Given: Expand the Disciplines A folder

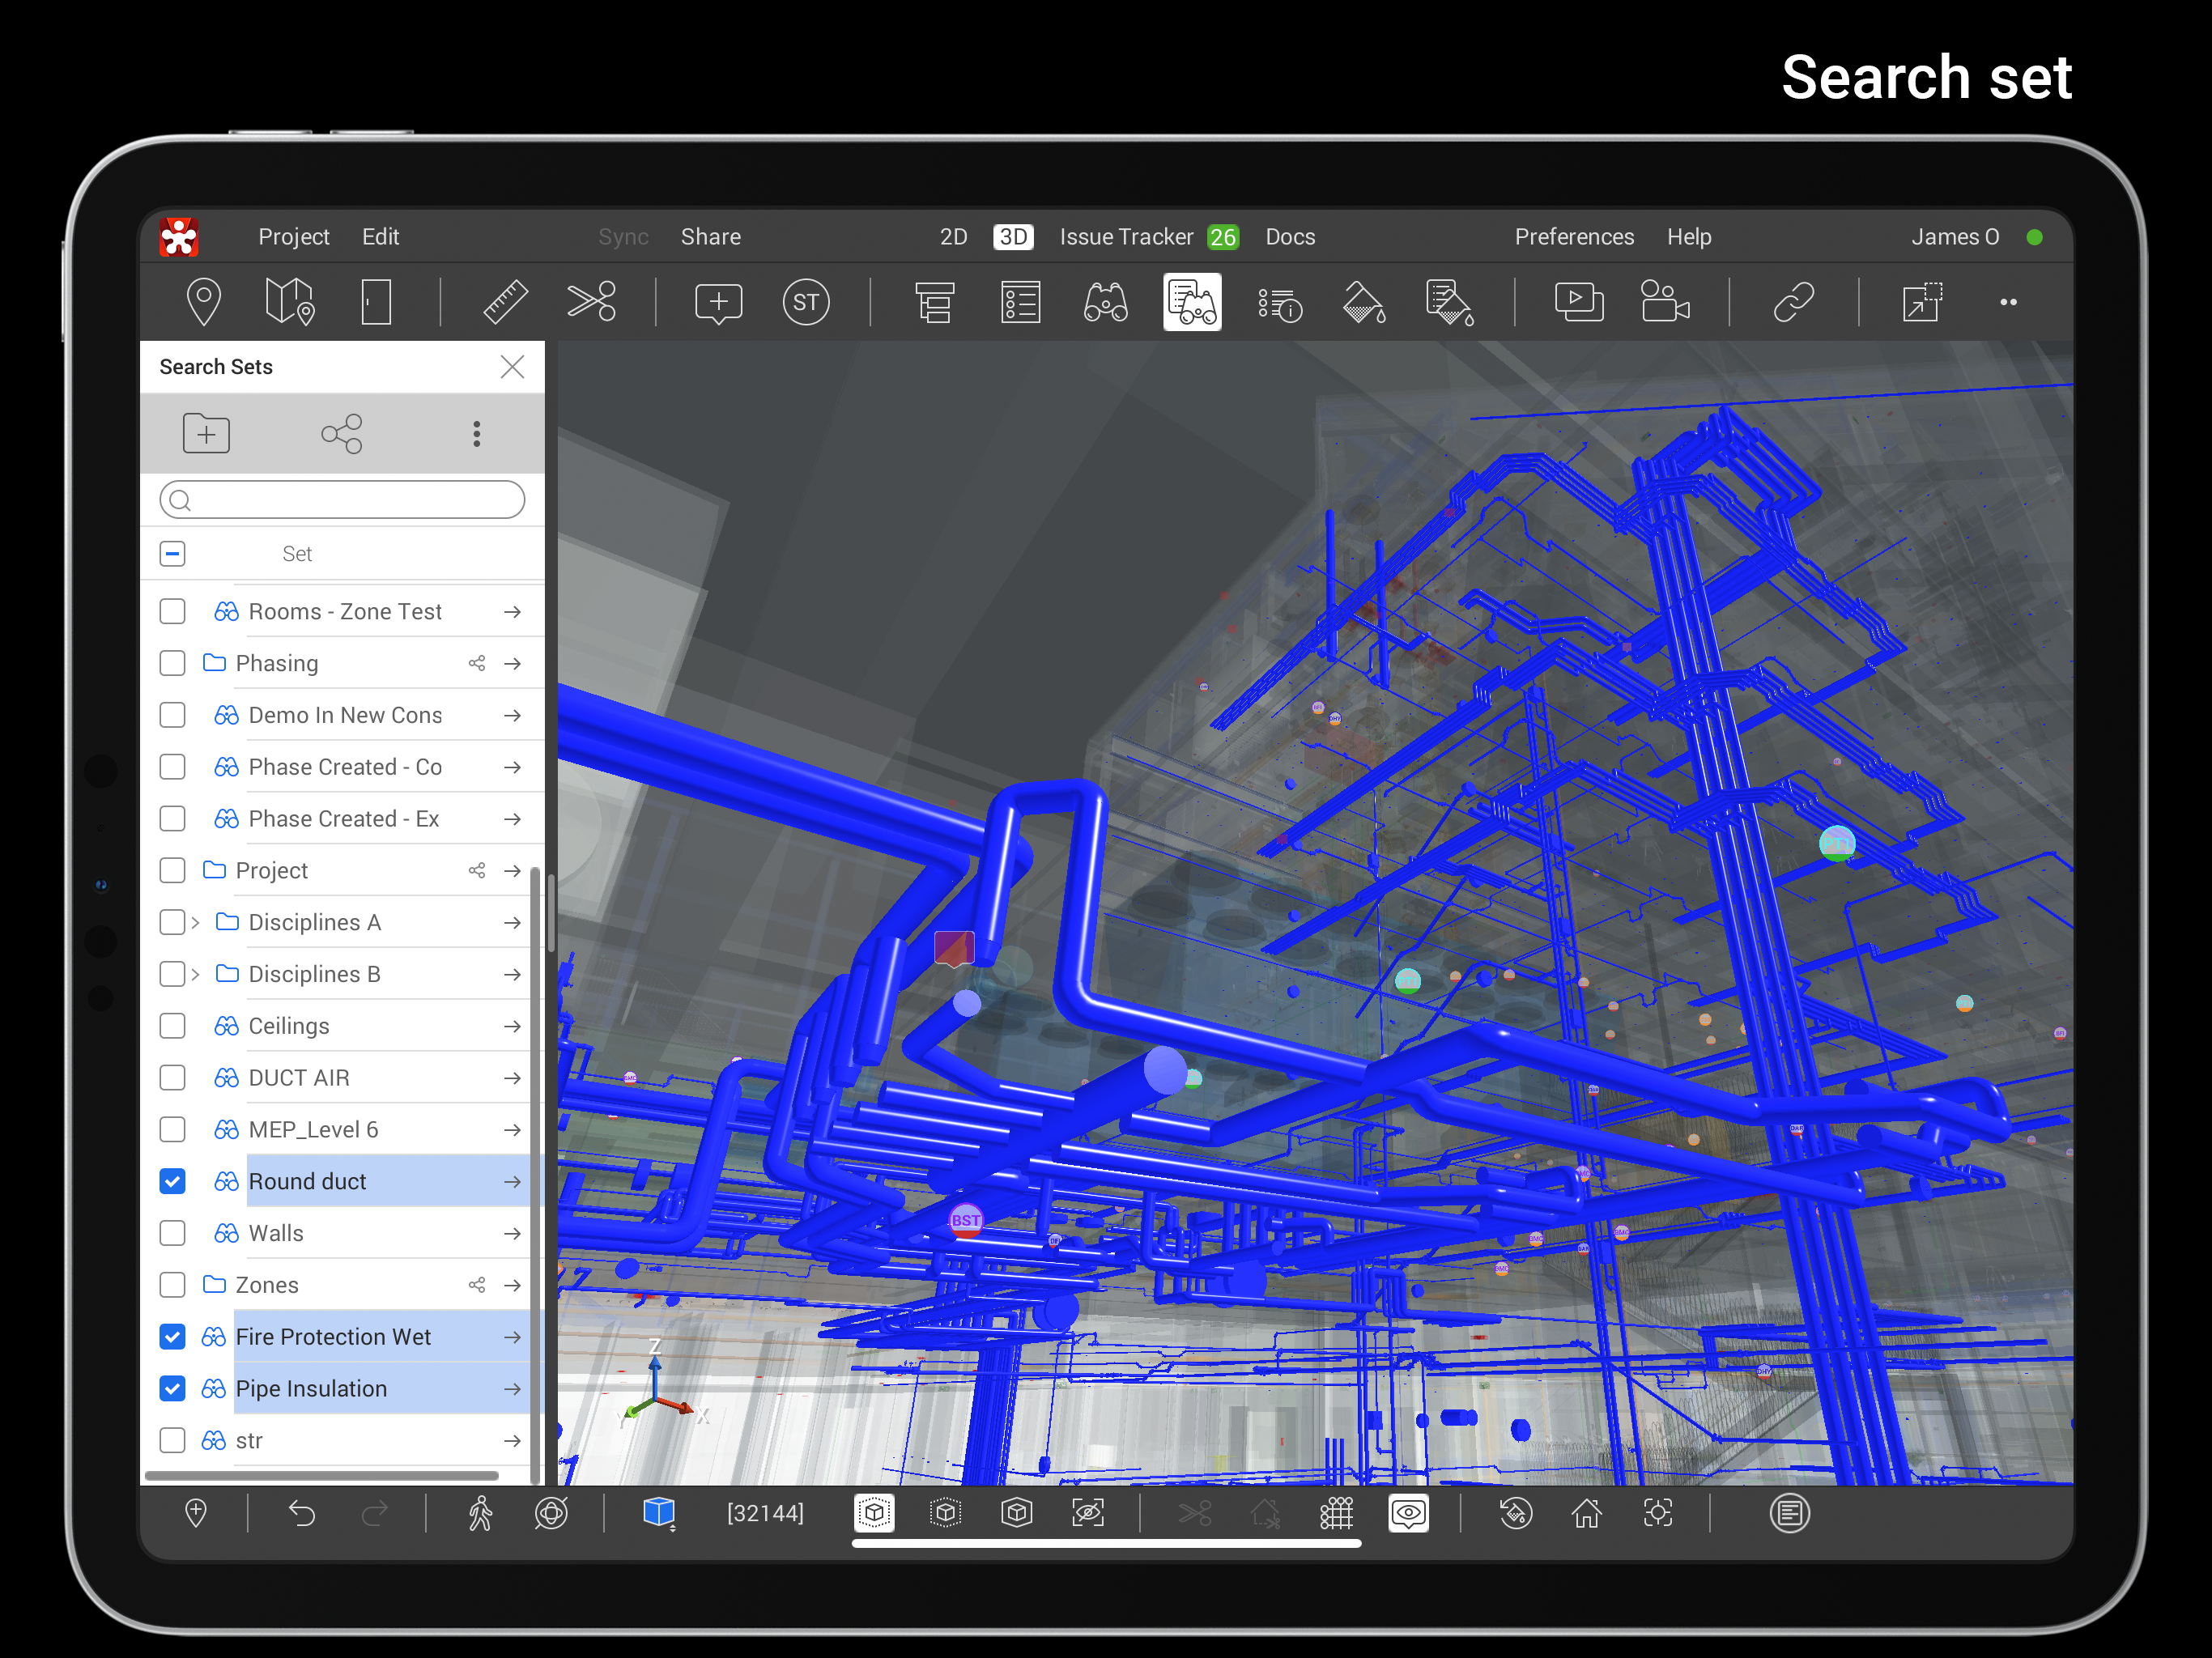Looking at the screenshot, I should tap(196, 922).
